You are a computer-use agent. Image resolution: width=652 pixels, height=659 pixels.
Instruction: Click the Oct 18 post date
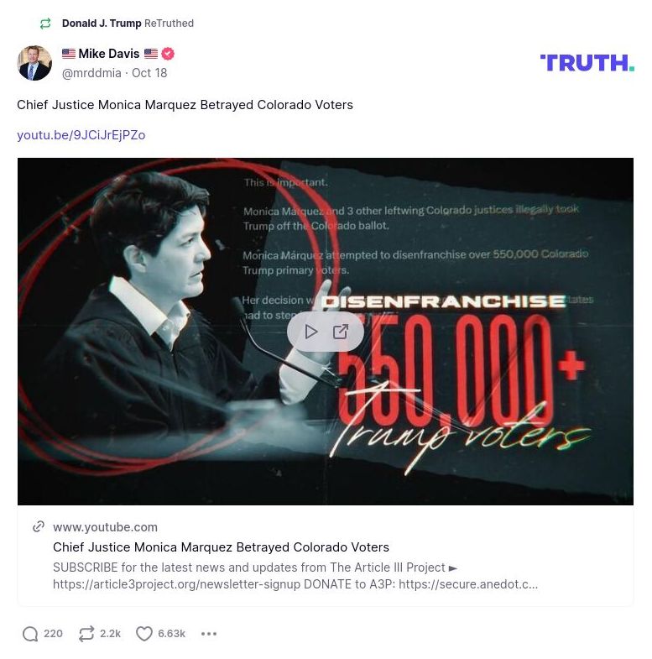pyautogui.click(x=149, y=73)
